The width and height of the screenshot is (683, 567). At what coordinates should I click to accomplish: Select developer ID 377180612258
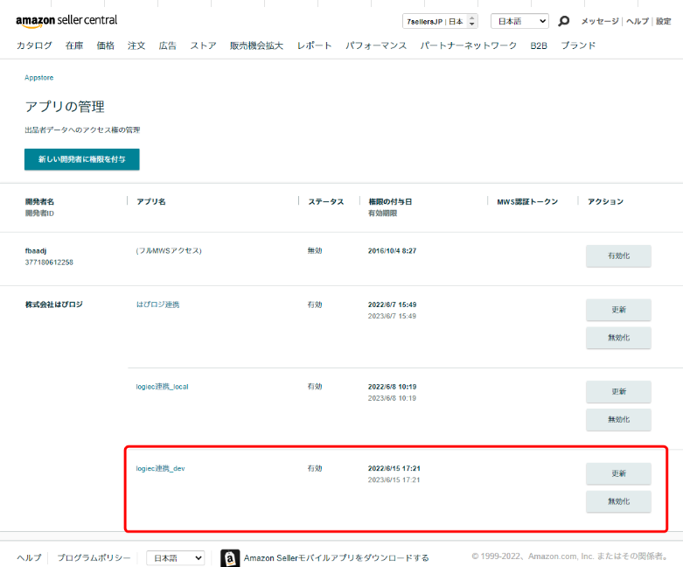[x=49, y=262]
